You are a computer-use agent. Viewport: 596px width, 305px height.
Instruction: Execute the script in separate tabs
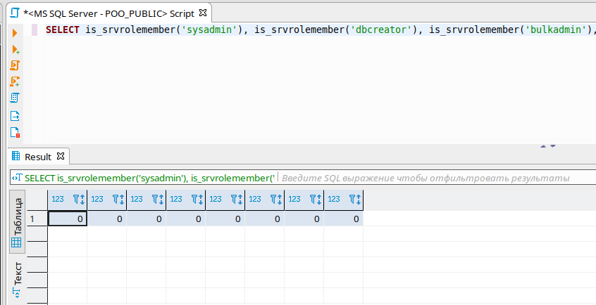tap(15, 82)
